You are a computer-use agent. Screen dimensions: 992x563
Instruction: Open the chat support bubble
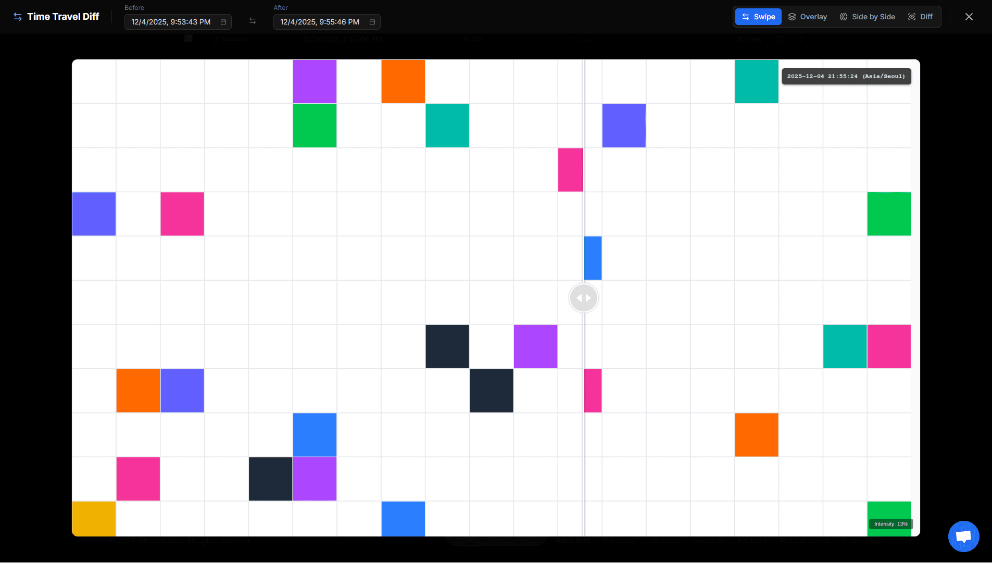[963, 536]
